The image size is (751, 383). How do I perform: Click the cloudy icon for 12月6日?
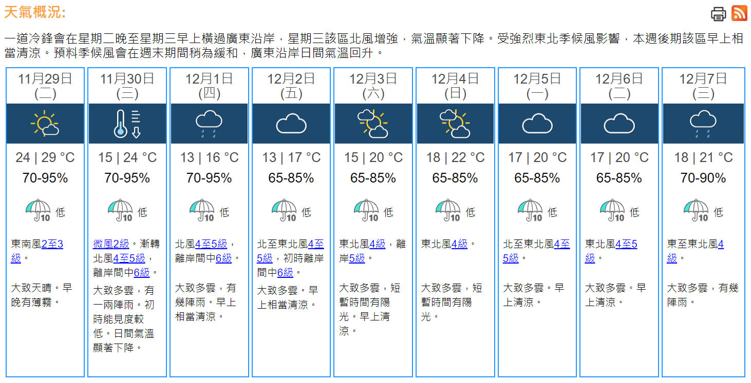tap(619, 124)
